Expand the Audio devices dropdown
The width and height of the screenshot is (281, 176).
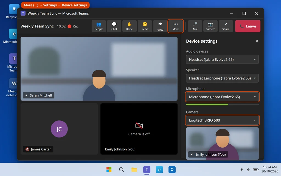click(x=222, y=59)
